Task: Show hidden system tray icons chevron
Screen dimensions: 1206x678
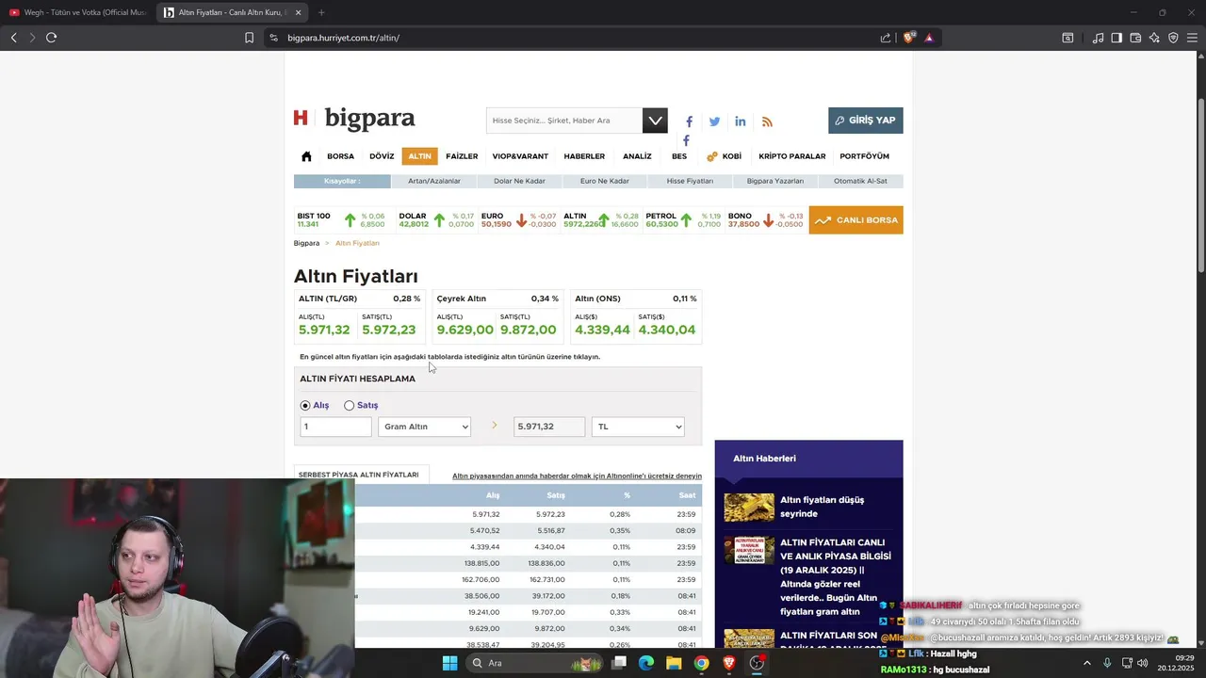Action: (1086, 663)
